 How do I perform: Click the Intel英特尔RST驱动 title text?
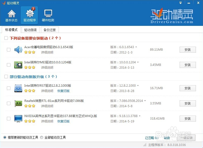tap(48, 86)
